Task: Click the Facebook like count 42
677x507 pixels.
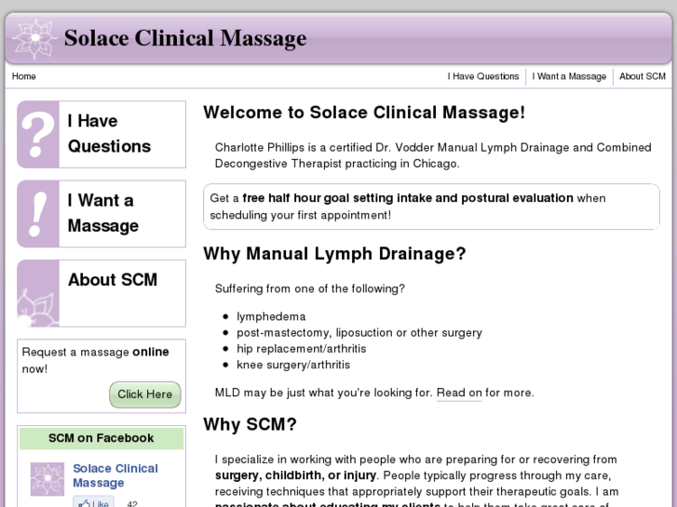Action: pyautogui.click(x=132, y=503)
